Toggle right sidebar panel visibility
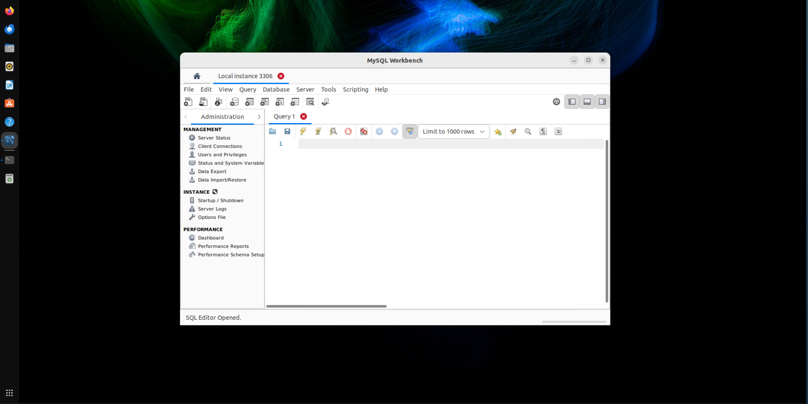808x404 pixels. [602, 102]
